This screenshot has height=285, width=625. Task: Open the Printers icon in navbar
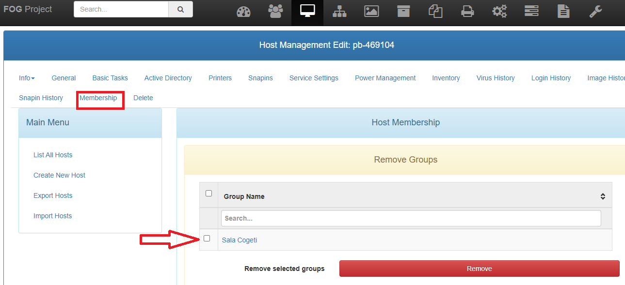467,12
